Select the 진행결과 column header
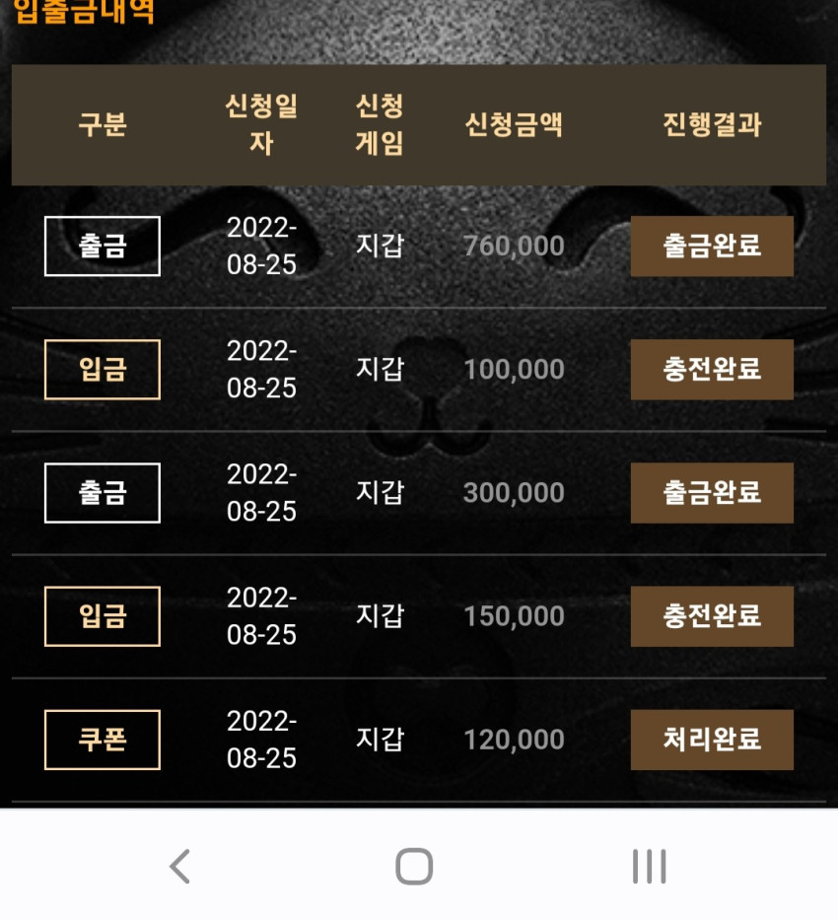Image resolution: width=838 pixels, height=920 pixels. [712, 124]
